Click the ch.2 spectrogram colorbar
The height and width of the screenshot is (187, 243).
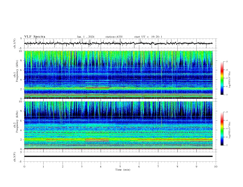[x=222, y=129]
